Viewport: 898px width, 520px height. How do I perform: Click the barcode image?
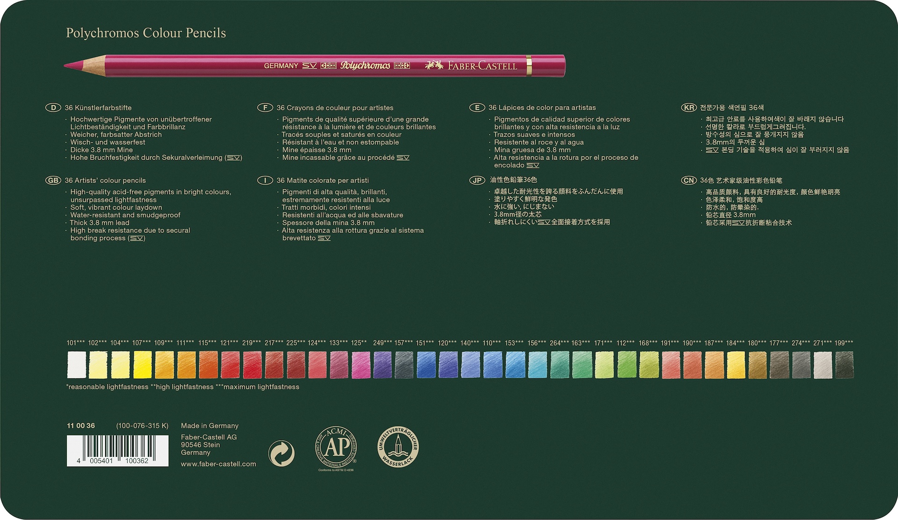click(117, 450)
